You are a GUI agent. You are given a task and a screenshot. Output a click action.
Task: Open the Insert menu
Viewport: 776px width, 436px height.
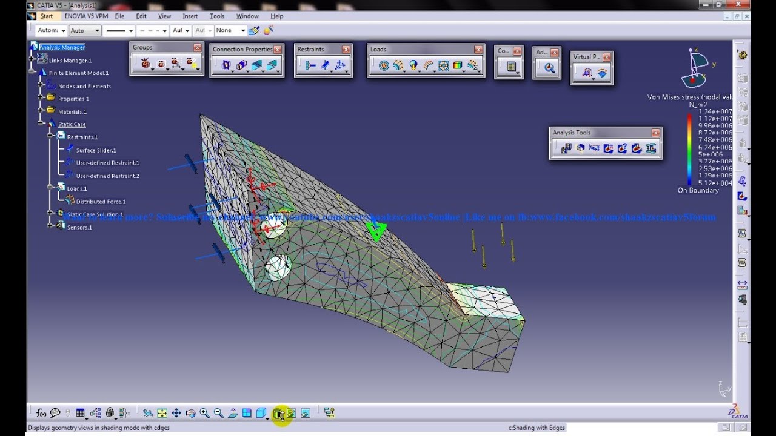coord(190,16)
